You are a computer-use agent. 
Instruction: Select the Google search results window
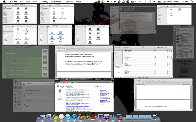84,95
